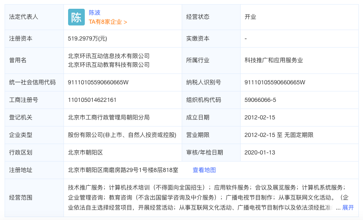Click the 营业期限 label
The height and width of the screenshot is (220, 363).
click(198, 135)
